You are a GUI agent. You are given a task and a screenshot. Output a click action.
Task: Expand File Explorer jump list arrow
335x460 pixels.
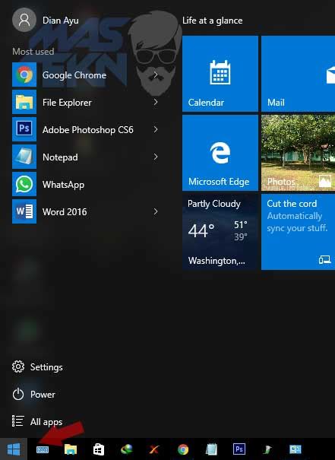tap(156, 102)
